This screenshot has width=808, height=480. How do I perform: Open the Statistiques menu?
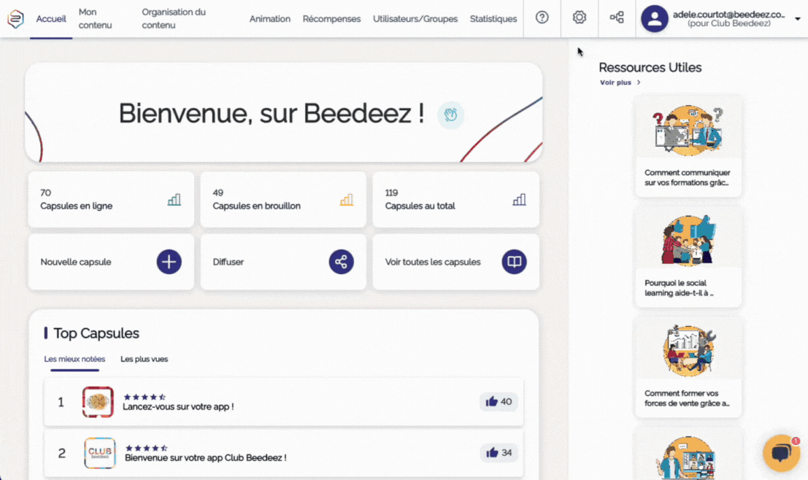493,19
